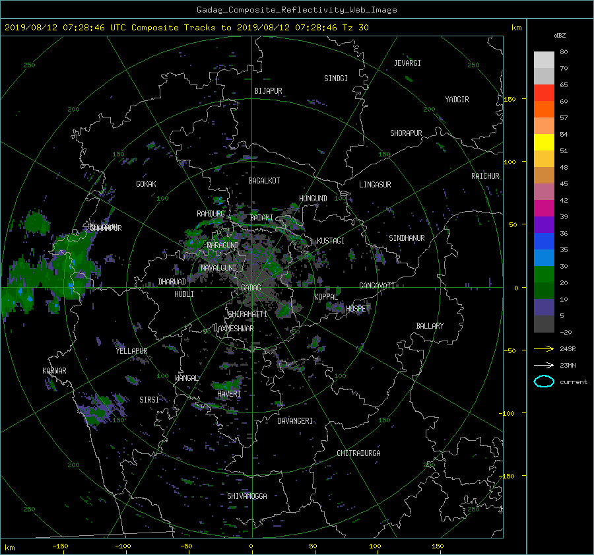
Task: Click the BAGALKOT city label
Action: coord(264,181)
